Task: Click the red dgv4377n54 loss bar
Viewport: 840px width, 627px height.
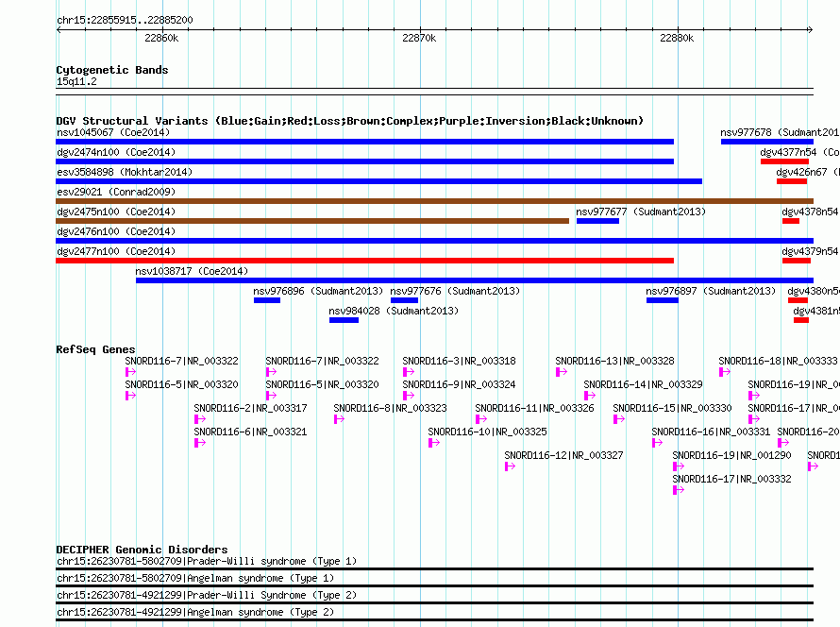Action: pos(785,161)
